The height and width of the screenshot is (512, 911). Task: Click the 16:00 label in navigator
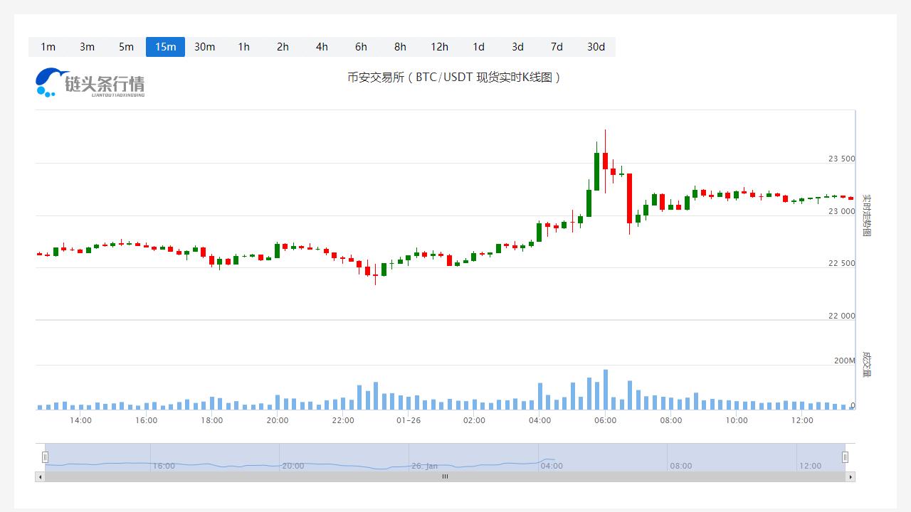164,466
